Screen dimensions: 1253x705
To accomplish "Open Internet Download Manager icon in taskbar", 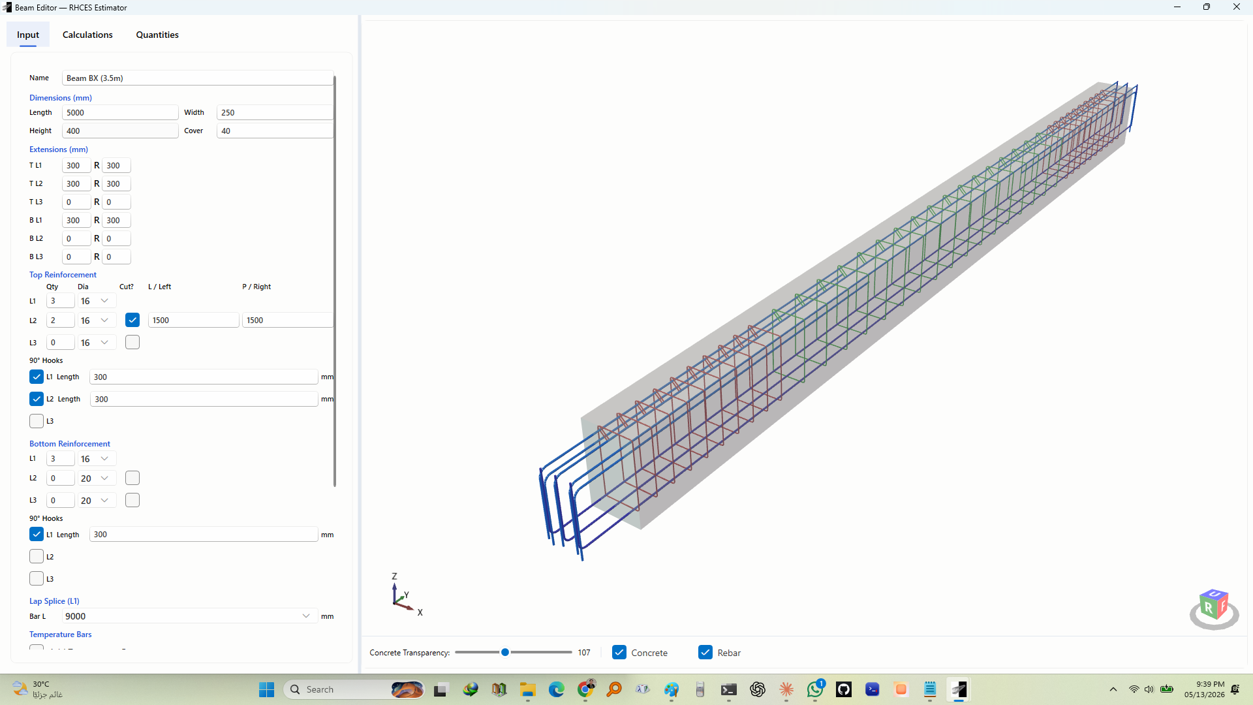I will [471, 689].
